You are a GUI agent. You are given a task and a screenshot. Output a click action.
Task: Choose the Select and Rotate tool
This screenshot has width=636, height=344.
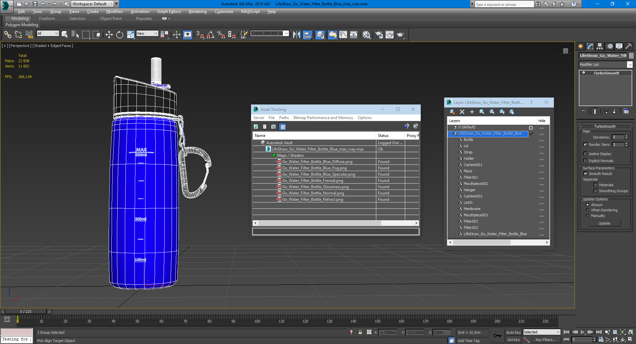coord(120,34)
